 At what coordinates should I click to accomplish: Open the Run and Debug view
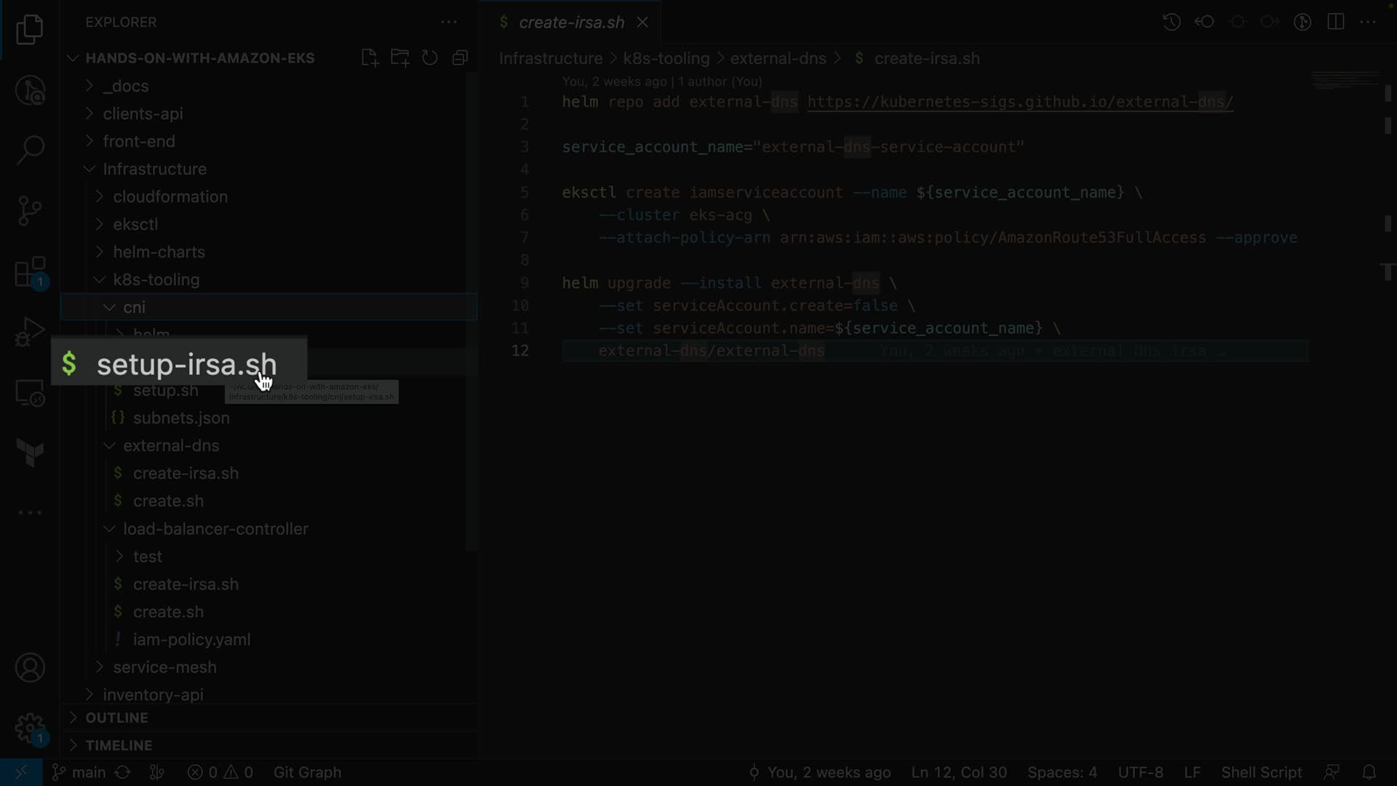click(x=30, y=333)
